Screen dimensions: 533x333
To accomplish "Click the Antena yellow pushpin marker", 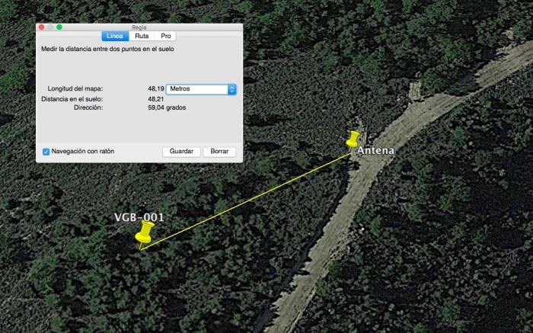I will [x=353, y=139].
